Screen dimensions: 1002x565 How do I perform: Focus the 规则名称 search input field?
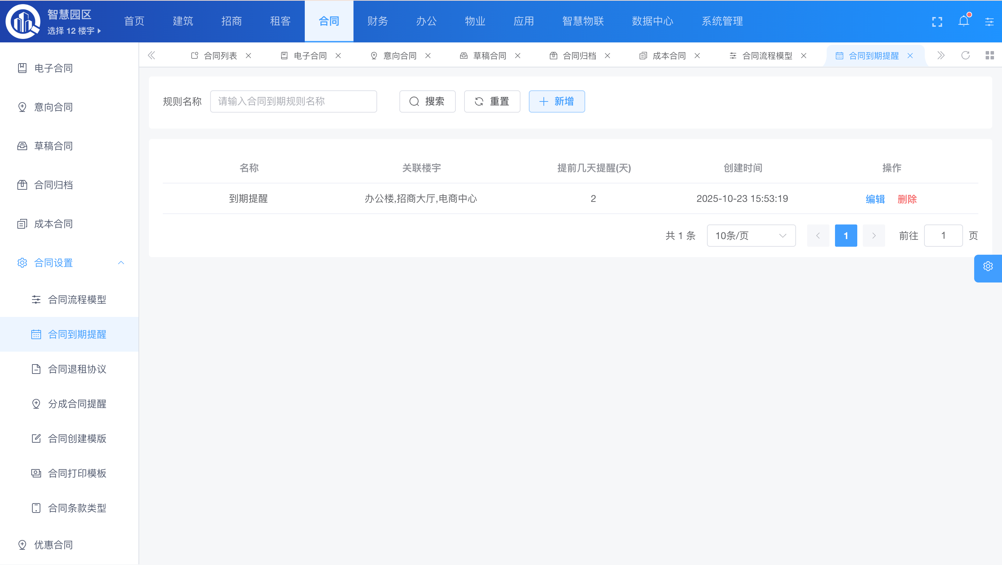[293, 101]
